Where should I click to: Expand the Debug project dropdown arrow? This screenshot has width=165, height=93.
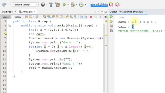tap(77, 5)
